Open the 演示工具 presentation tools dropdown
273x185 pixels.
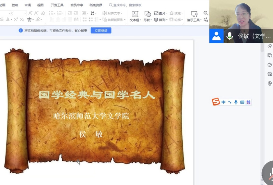[194, 16]
